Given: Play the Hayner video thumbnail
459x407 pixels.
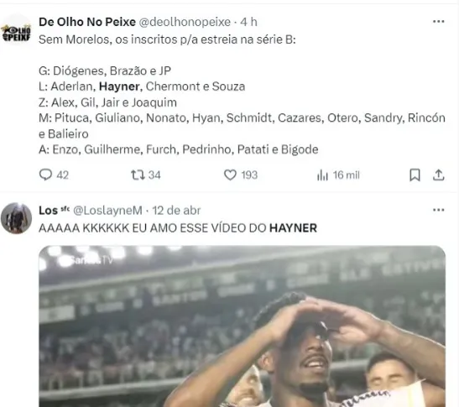Looking at the screenshot, I should click(243, 326).
